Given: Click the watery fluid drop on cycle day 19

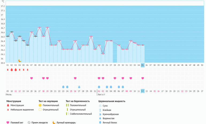Looking at the screenshot, I should click(79, 87).
